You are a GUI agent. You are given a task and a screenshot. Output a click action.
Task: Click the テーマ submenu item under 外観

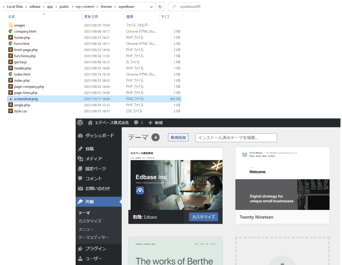[84, 213]
